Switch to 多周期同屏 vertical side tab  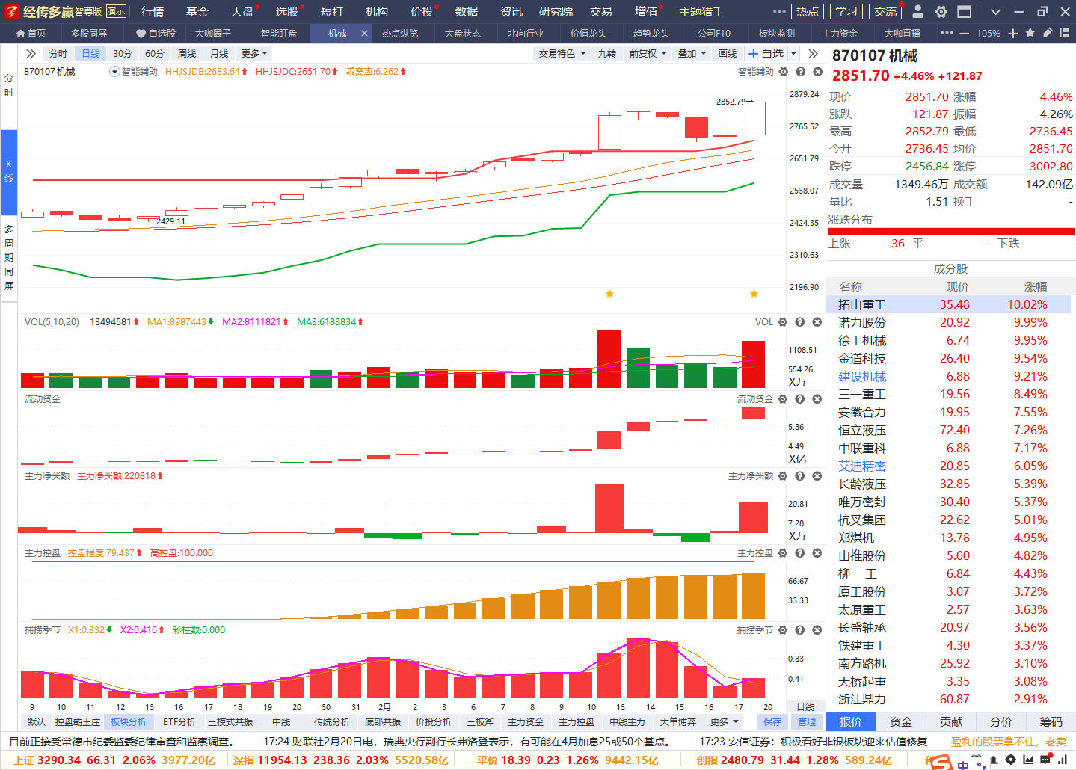click(9, 257)
